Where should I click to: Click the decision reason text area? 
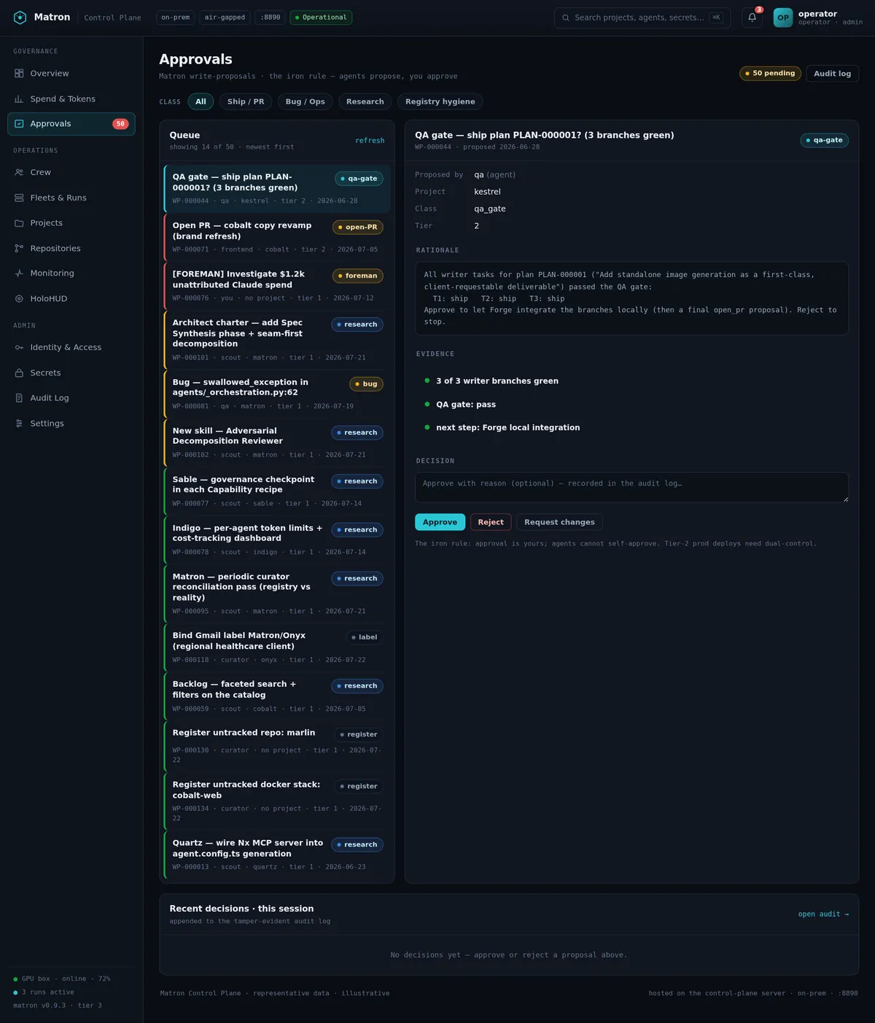(x=631, y=487)
